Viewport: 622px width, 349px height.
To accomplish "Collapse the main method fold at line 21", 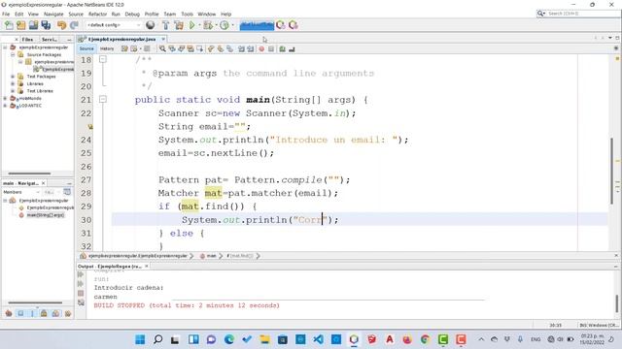I will tap(103, 99).
